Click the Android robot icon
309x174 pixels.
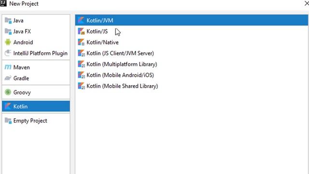pyautogui.click(x=8, y=42)
